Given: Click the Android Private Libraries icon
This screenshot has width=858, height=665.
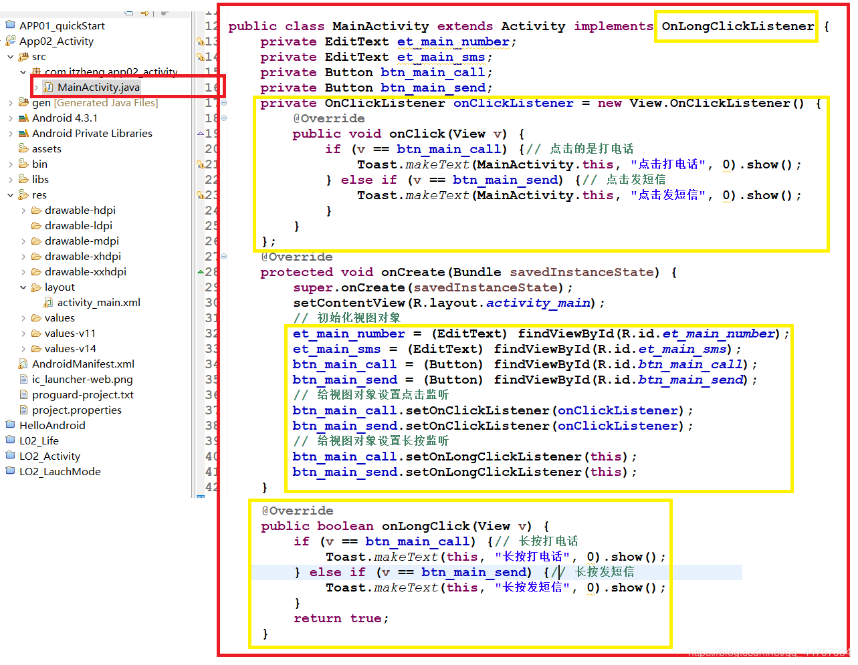Looking at the screenshot, I should click(23, 133).
